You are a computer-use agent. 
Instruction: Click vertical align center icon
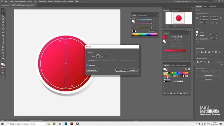(x=216, y=52)
